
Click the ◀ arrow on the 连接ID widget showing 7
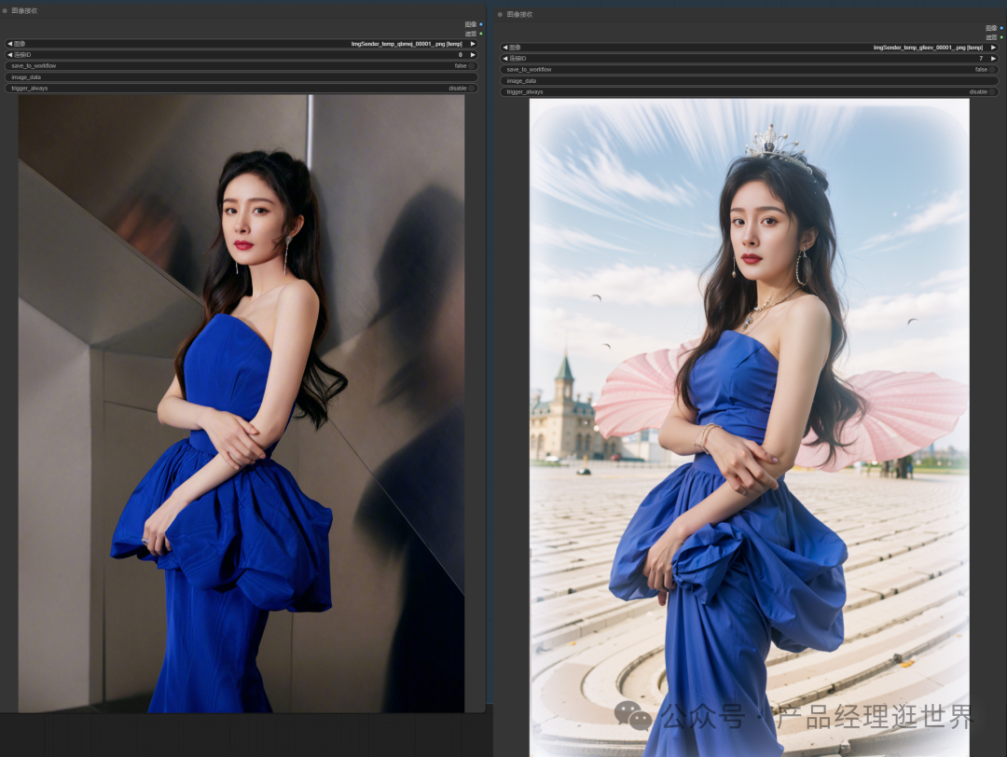(x=506, y=58)
